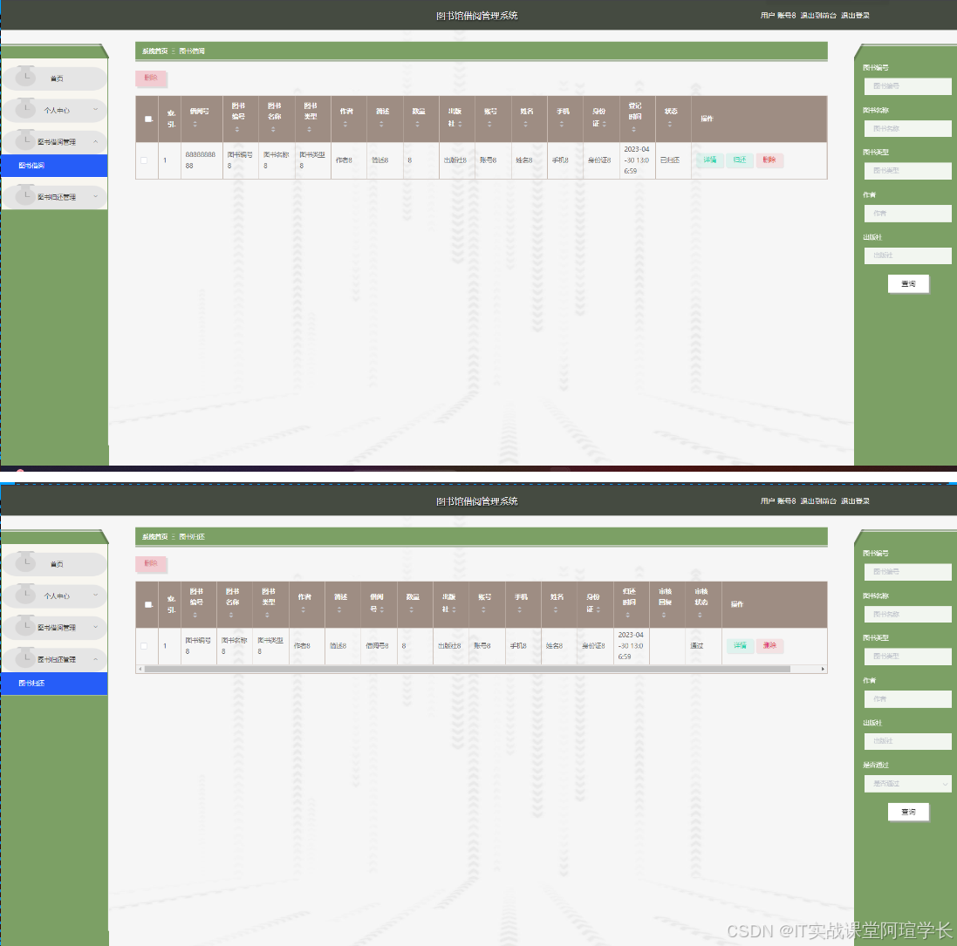957x946 pixels.
Task: Sort by 图书编号 column on 图书借阅 page
Action: pos(237,129)
